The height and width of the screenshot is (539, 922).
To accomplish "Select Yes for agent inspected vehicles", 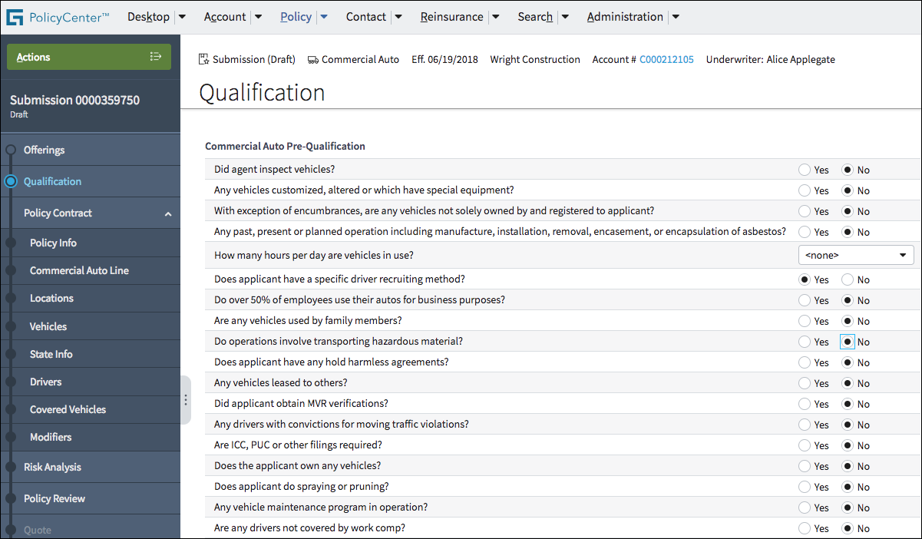I will [805, 170].
